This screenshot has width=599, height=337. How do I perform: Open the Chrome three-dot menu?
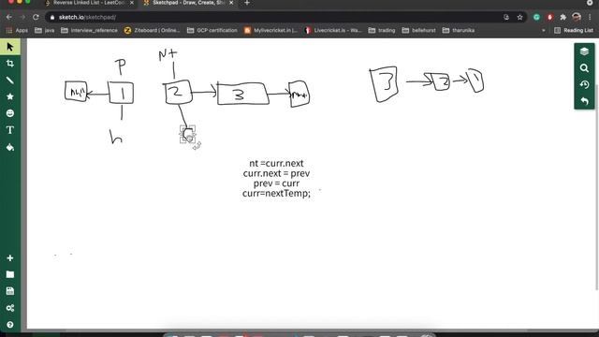[590, 17]
